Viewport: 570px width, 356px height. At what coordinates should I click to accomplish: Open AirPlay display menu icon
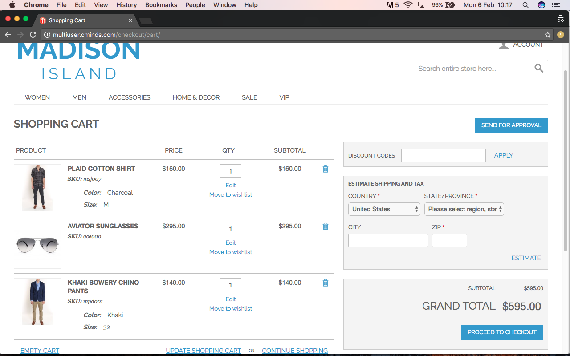422,5
